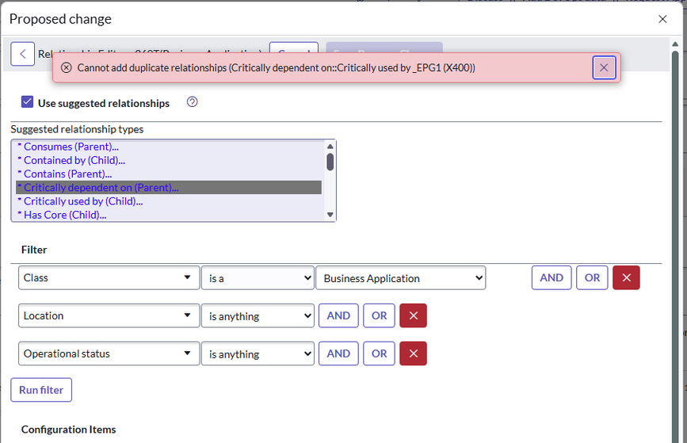Add OR condition to Operational status row
Image resolution: width=687 pixels, height=443 pixels.
pos(379,353)
